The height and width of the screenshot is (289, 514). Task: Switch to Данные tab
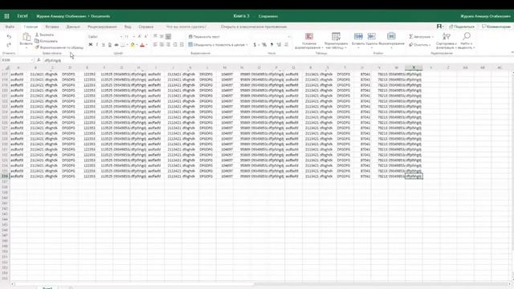[73, 26]
